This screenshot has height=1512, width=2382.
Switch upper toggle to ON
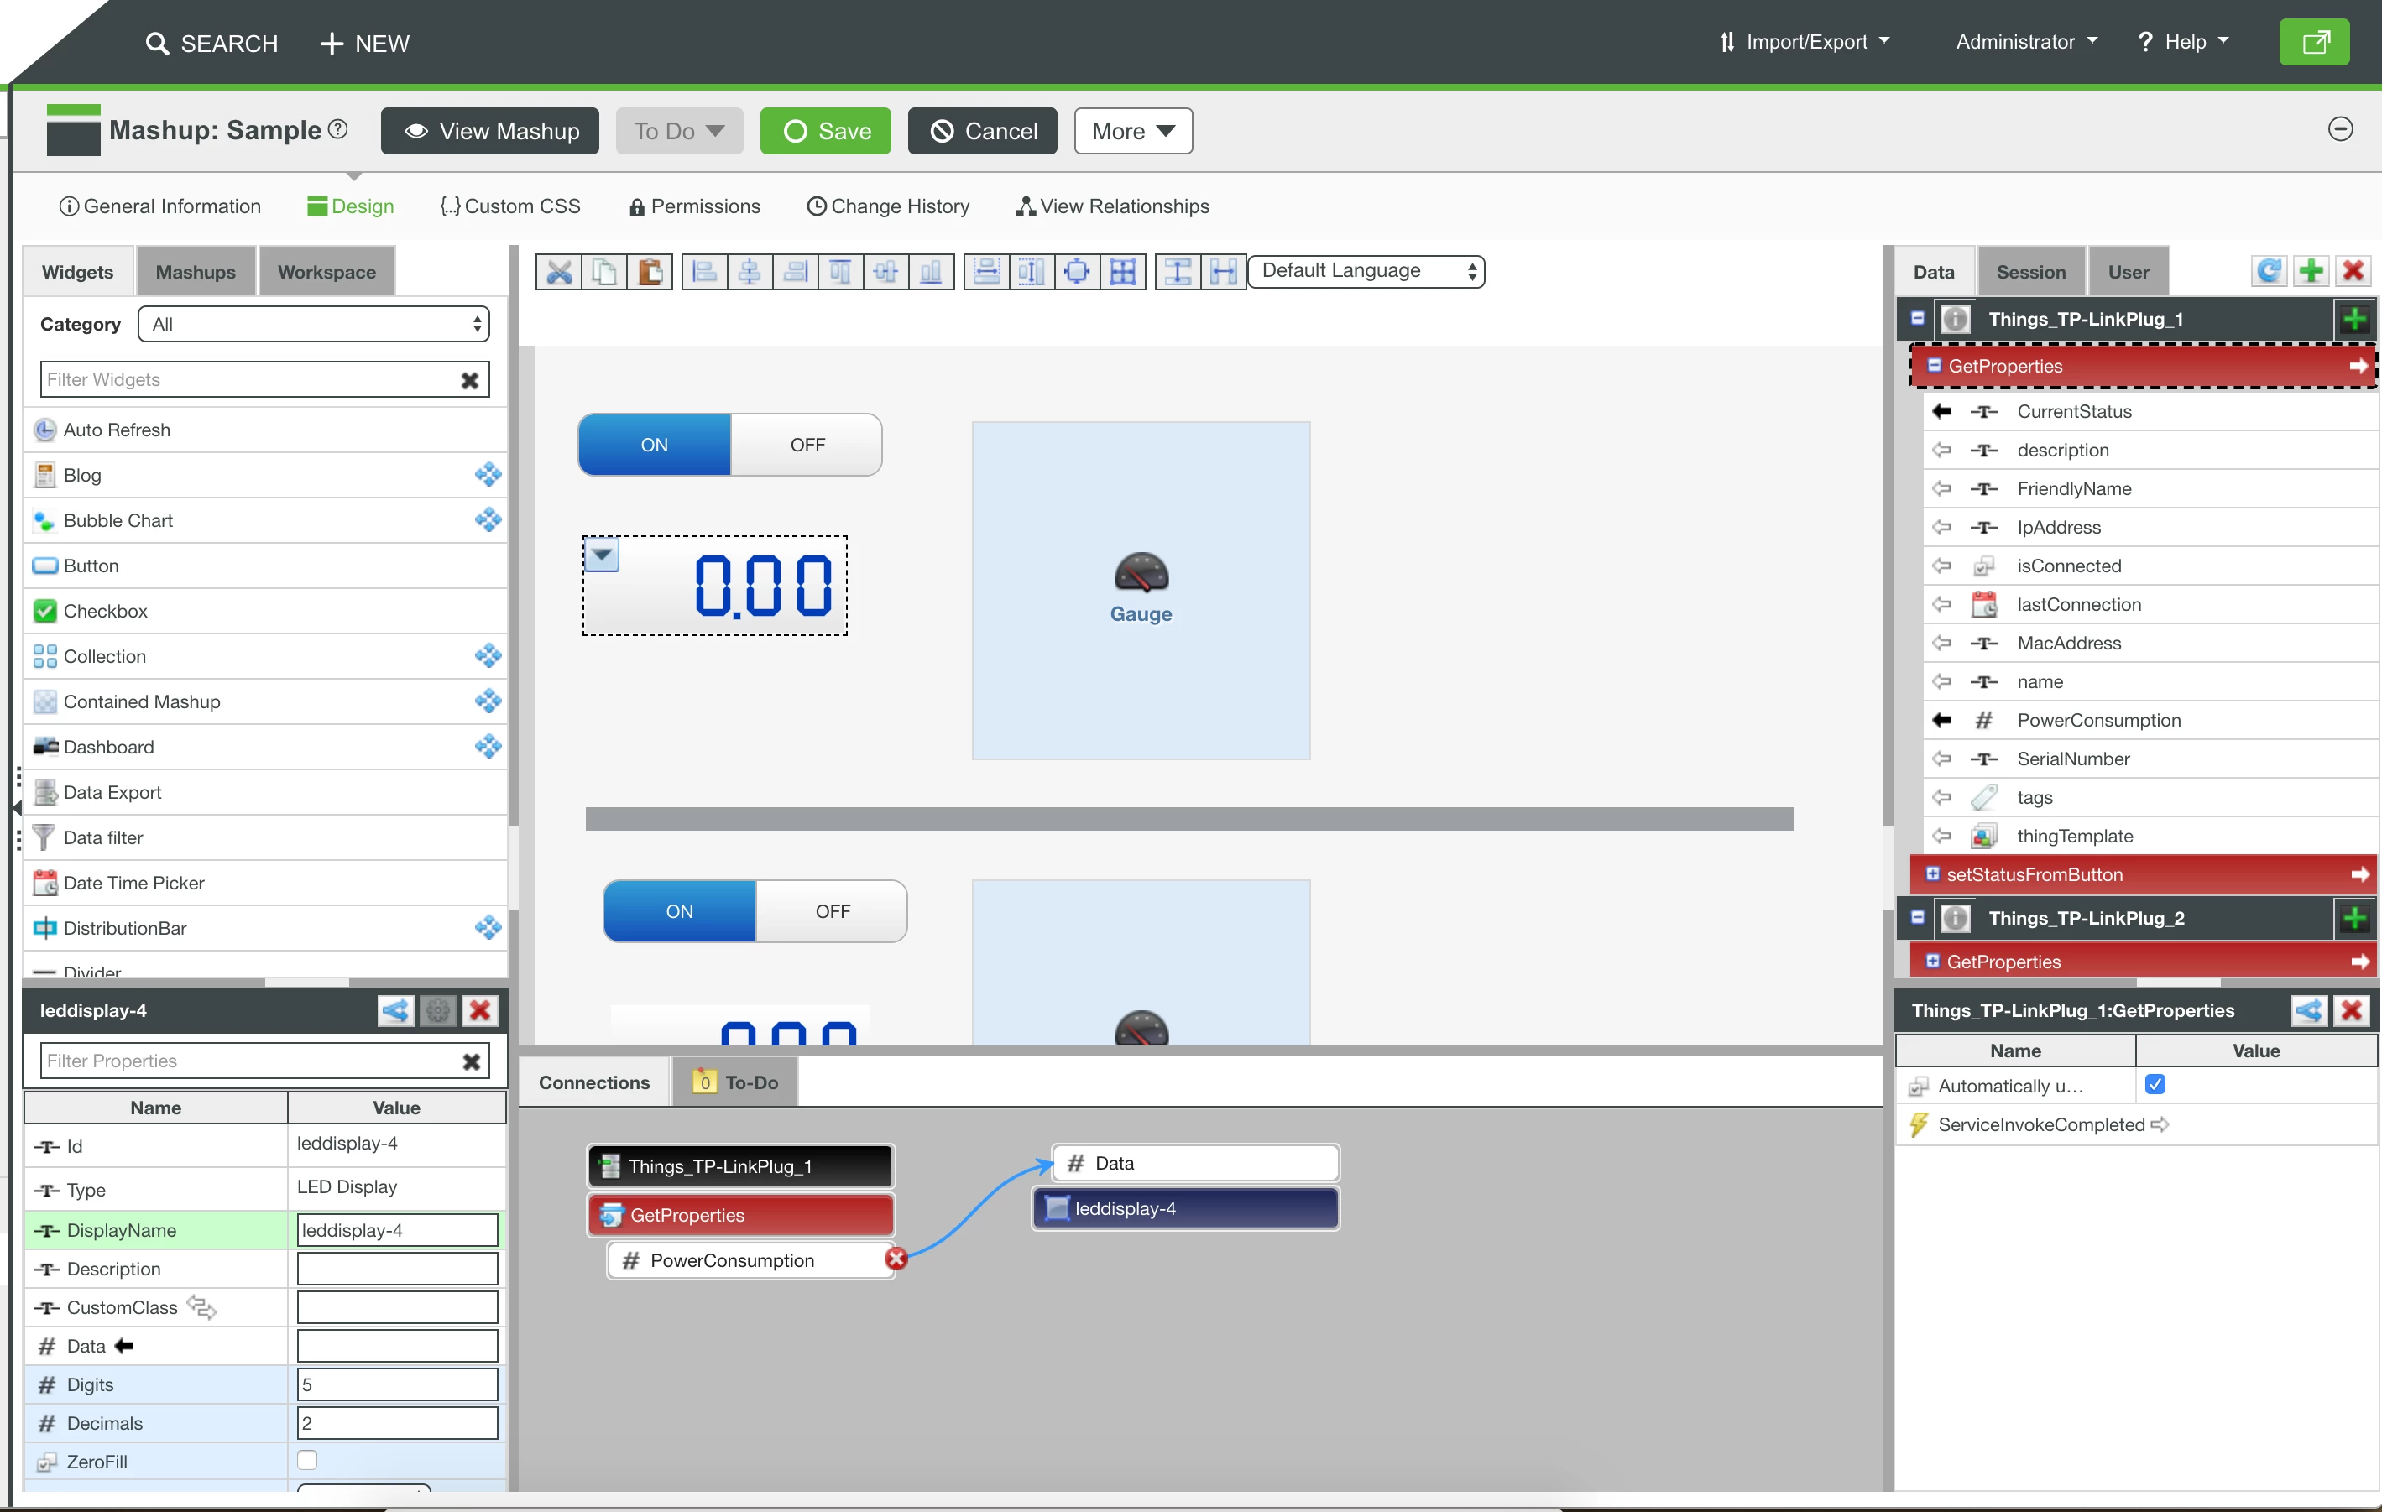pos(654,445)
